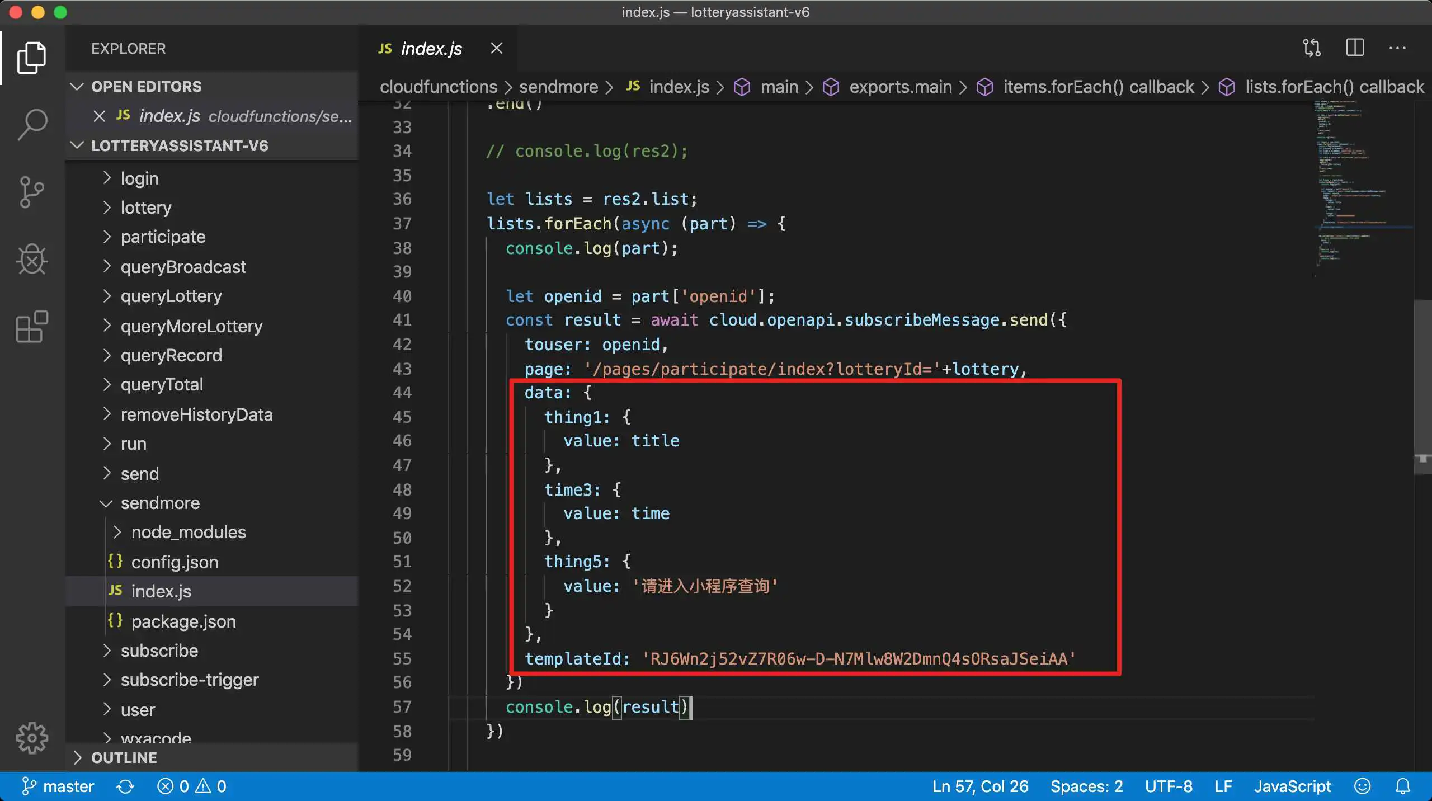This screenshot has height=801, width=1432.
Task: Open the editor More Actions ellipsis
Action: click(1397, 48)
